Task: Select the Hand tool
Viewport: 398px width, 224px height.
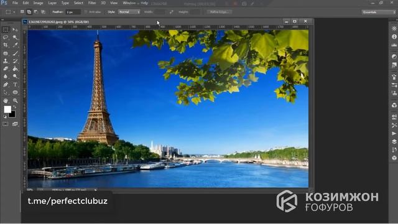Action: [6, 101]
